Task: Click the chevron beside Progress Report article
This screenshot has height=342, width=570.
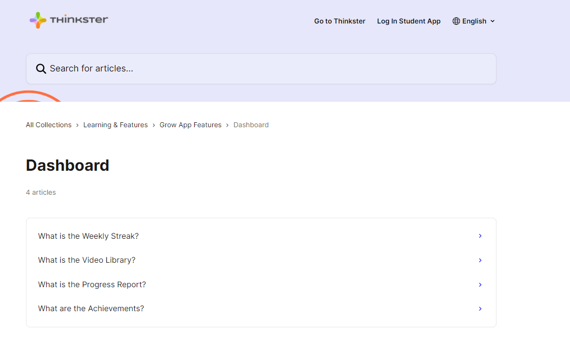Action: click(480, 284)
